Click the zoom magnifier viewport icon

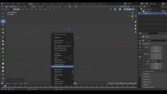pos(135,22)
